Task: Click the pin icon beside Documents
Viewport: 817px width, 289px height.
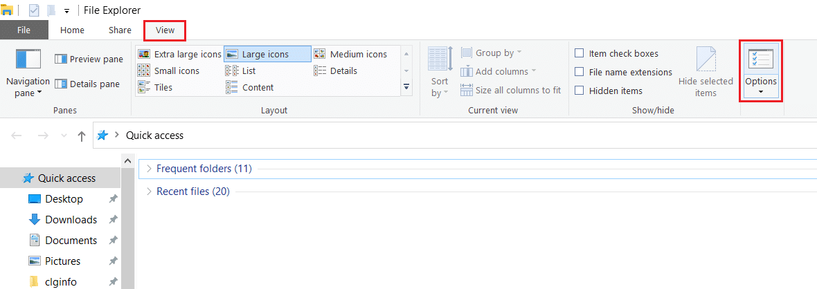Action: coord(113,241)
